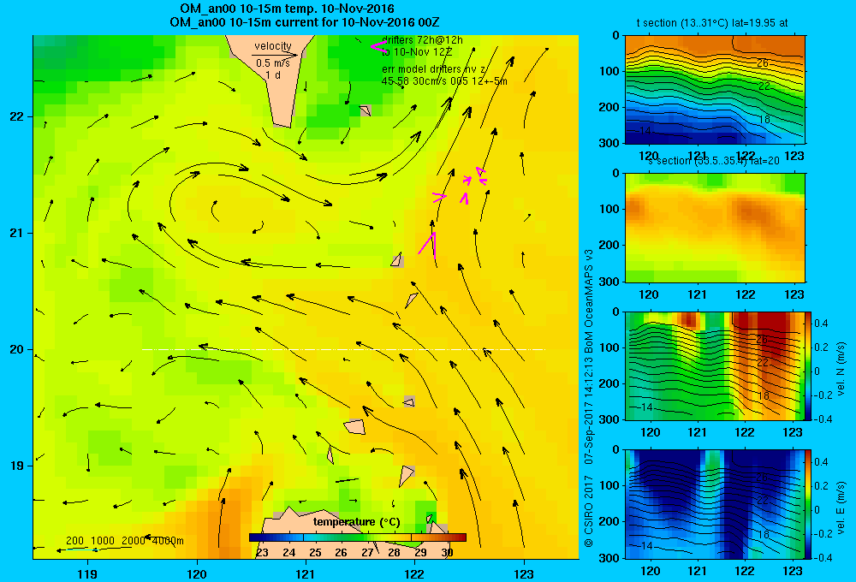Click the '14' contour label in temperature section
Viewport: 856px width, 582px height.
645,131
